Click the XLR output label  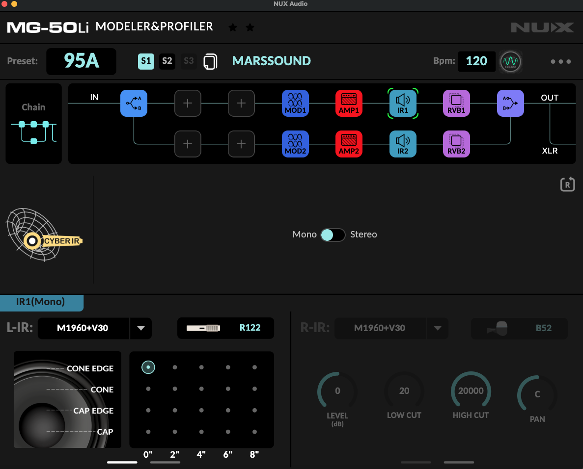coord(550,151)
